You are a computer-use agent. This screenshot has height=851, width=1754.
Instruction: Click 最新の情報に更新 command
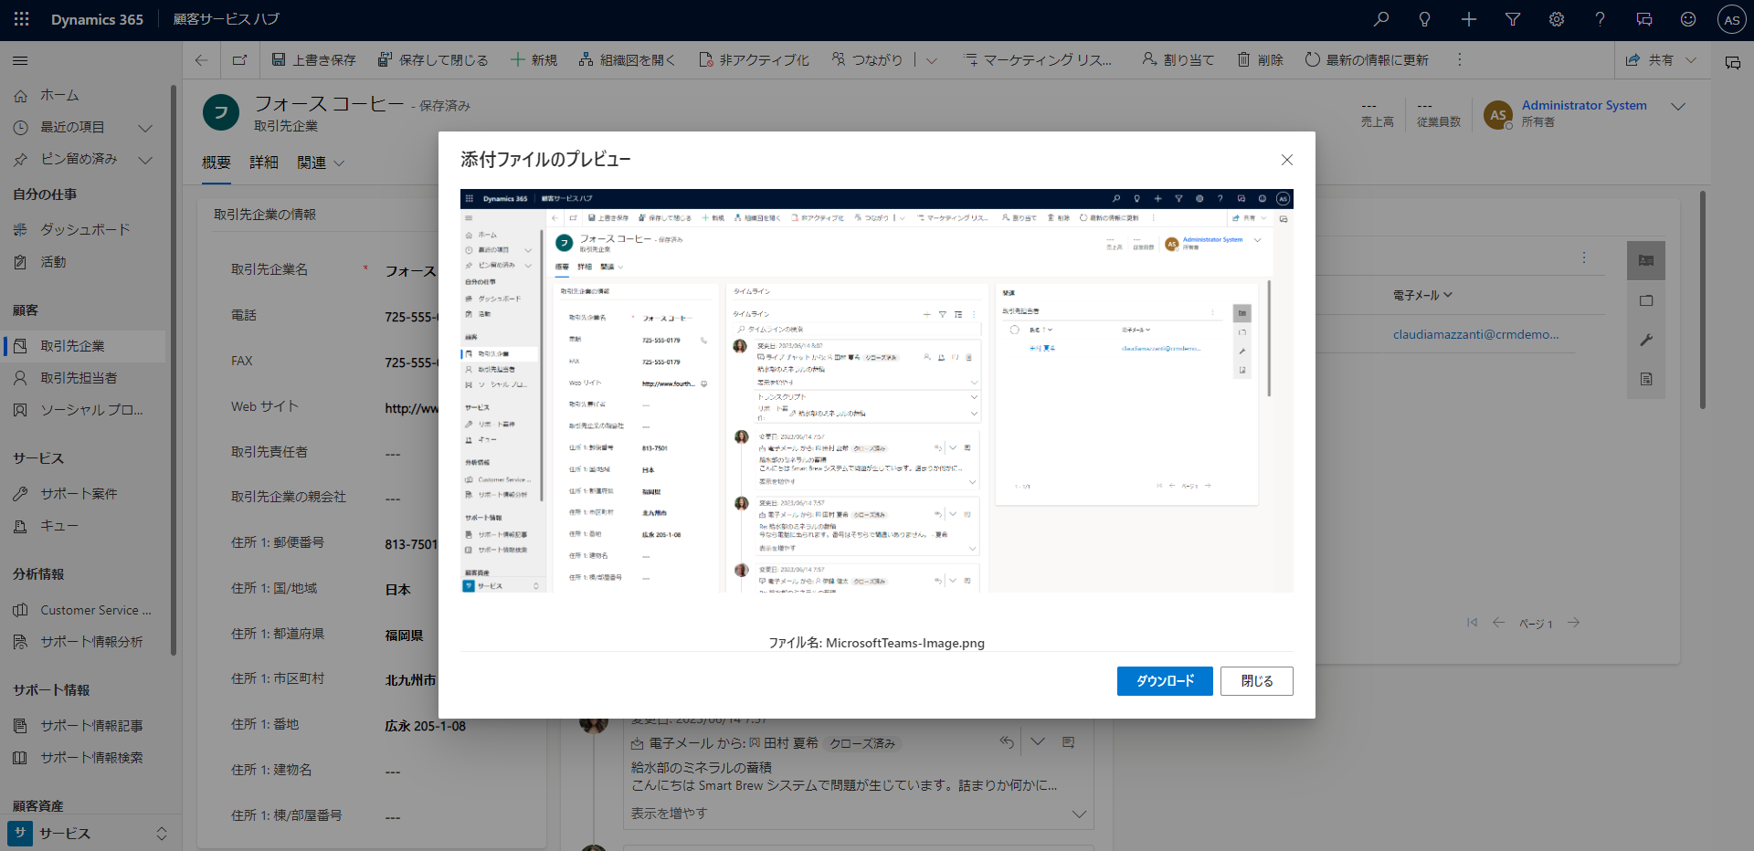tap(1367, 60)
